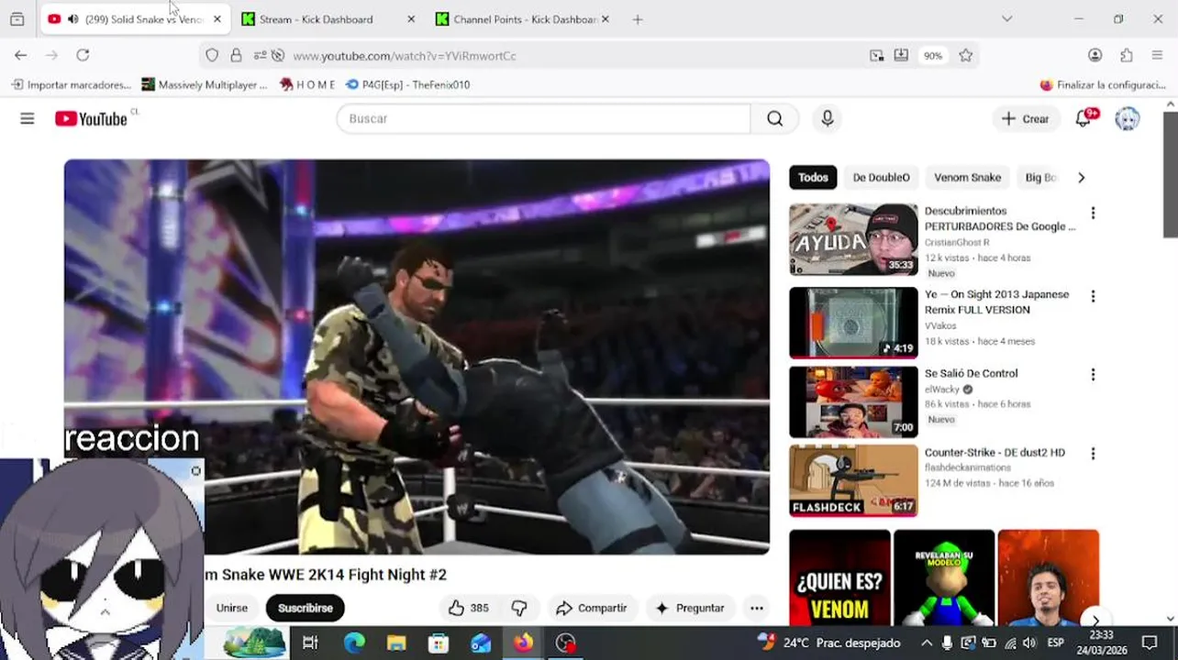Show site security padlock info
Image resolution: width=1178 pixels, height=660 pixels.
tap(236, 55)
